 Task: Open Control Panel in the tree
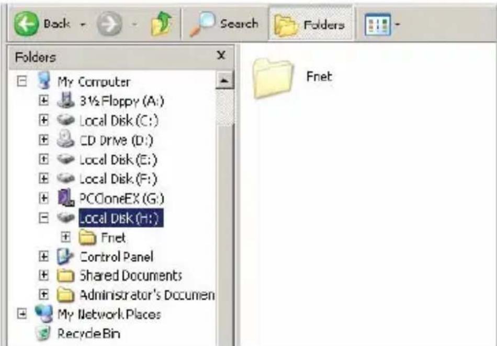116,257
